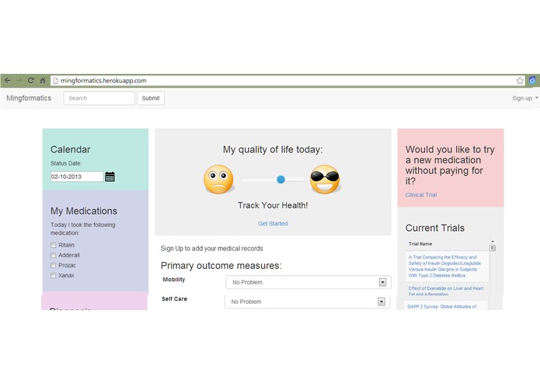This screenshot has width=540, height=384.
Task: Check the Adderall medication box
Action: click(53, 255)
